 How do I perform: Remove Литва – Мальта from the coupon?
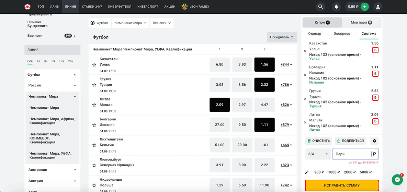(305, 122)
